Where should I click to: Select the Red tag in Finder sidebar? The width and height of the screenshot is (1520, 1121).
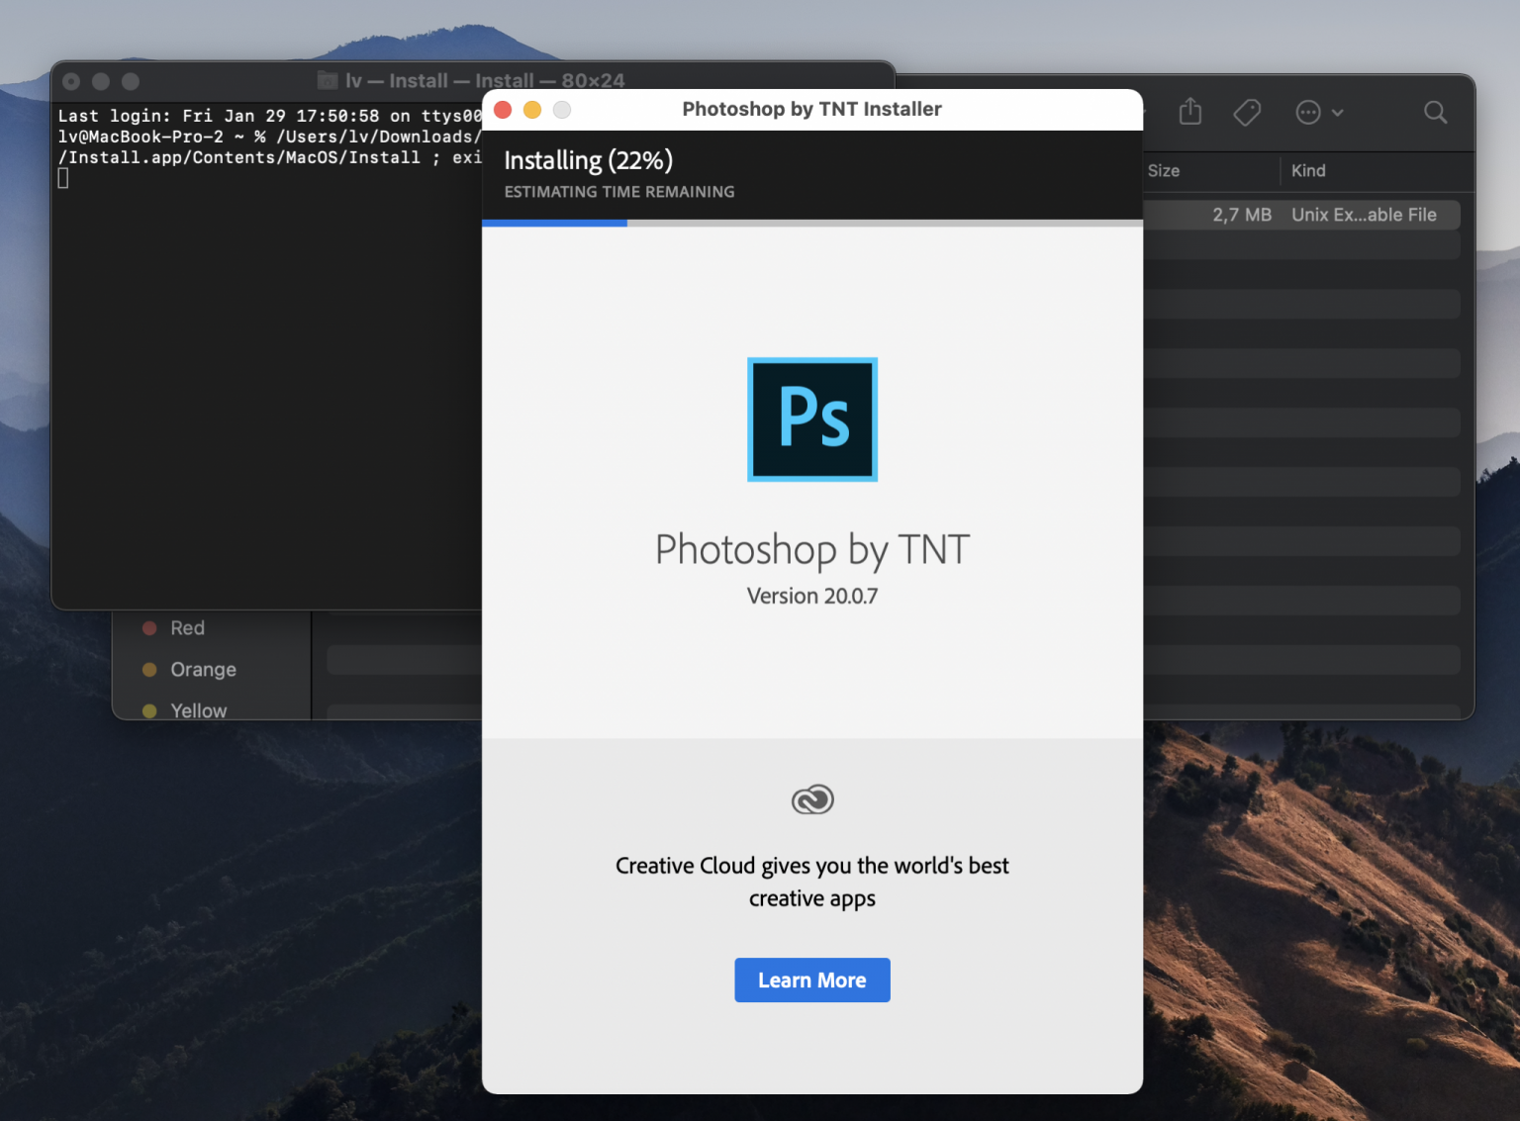[175, 628]
